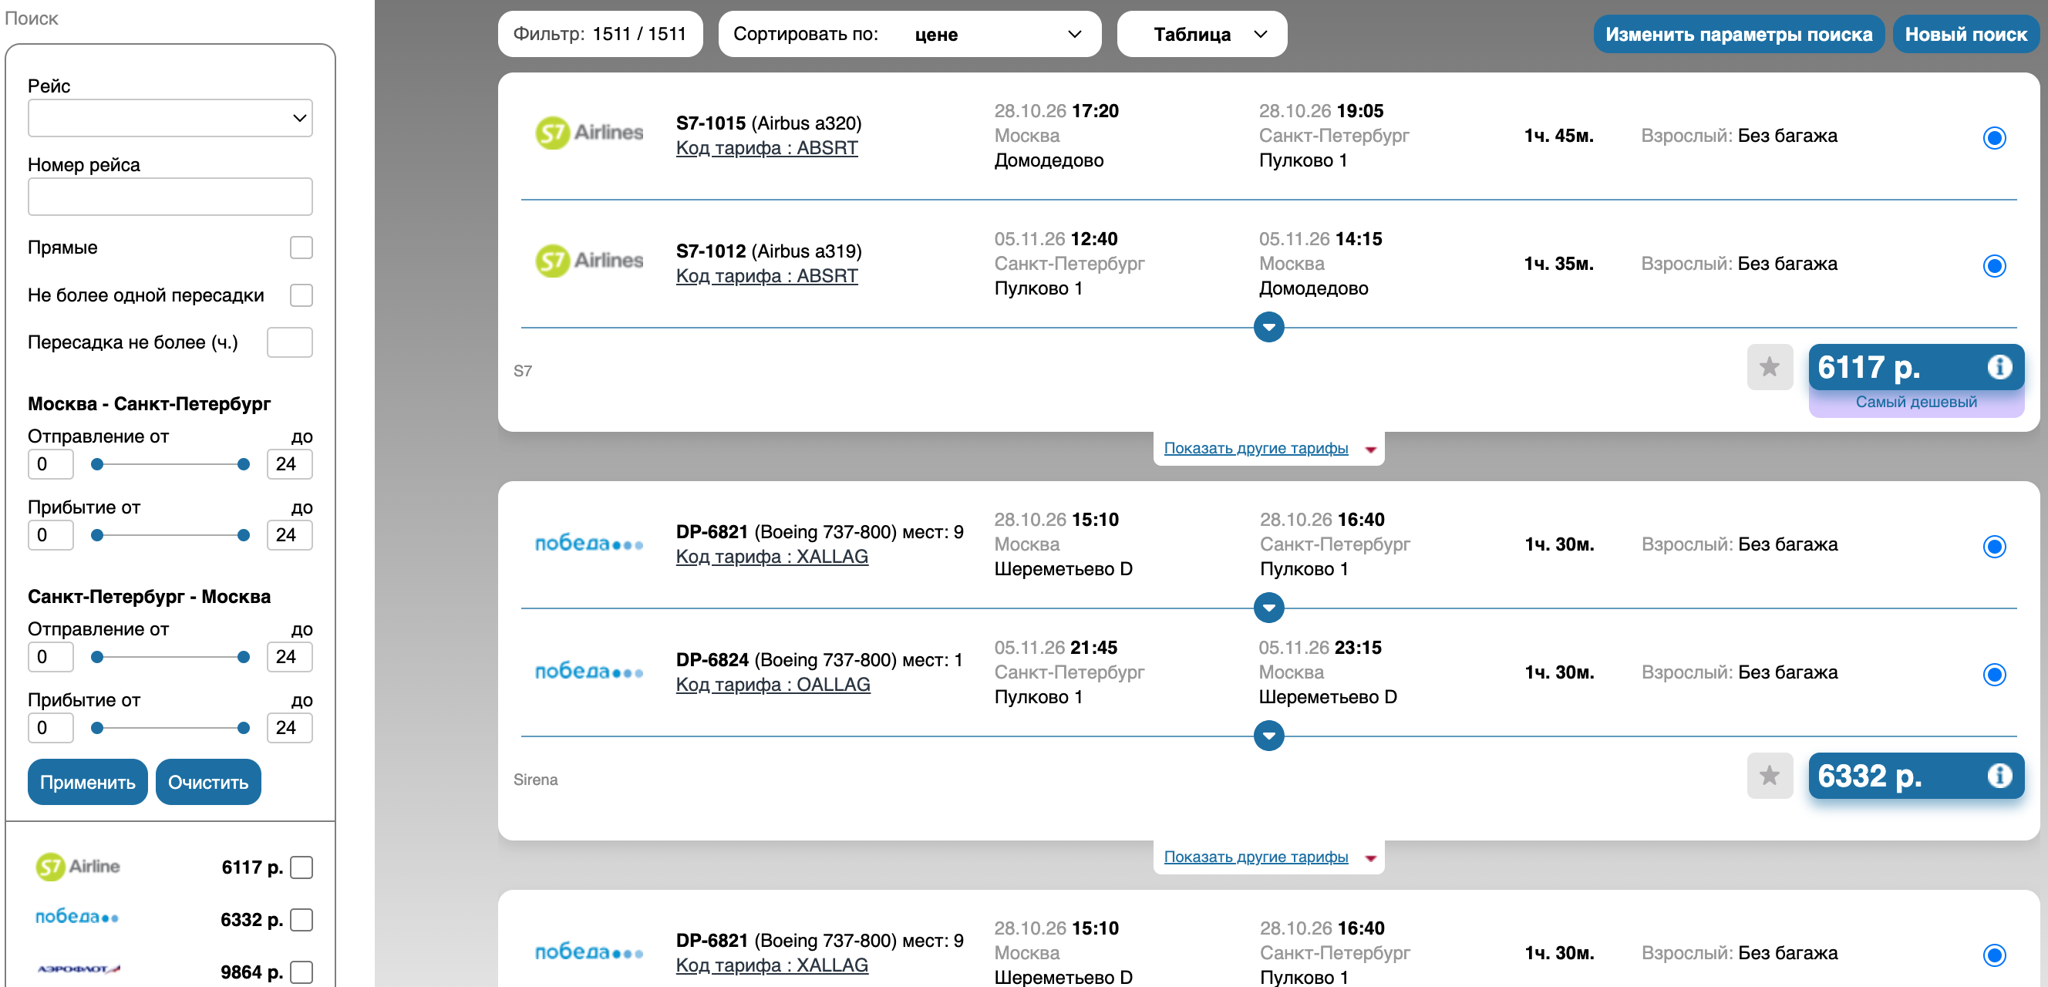Viewport: 2048px width, 987px height.
Task: Focus the Номер рейса input field
Action: (170, 197)
